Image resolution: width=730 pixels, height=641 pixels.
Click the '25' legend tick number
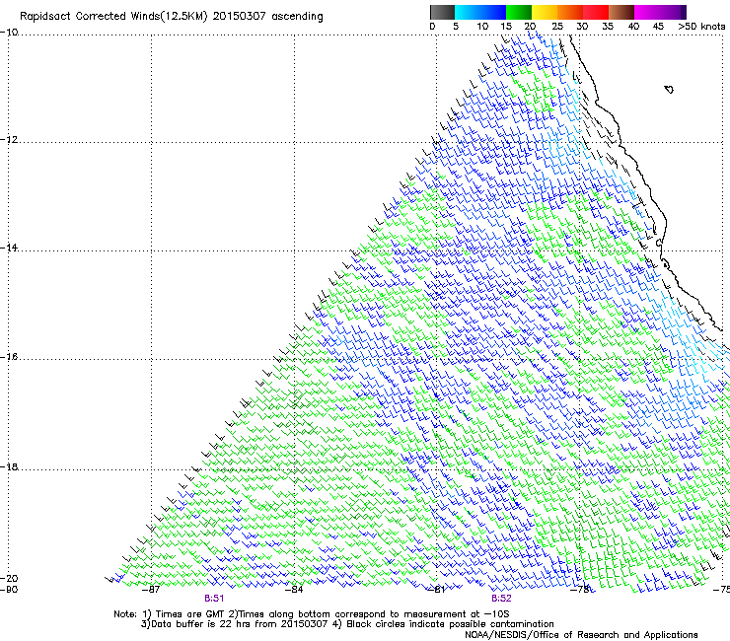tap(557, 26)
